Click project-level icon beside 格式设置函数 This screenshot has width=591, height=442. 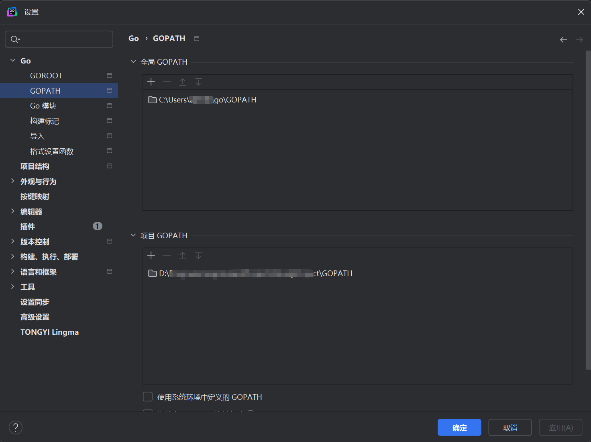pyautogui.click(x=109, y=151)
